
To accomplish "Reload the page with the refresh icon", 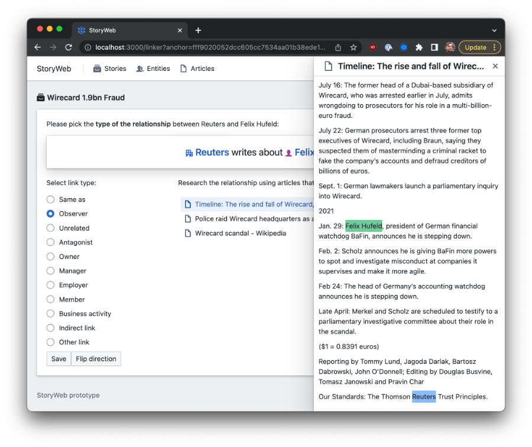I will click(69, 47).
